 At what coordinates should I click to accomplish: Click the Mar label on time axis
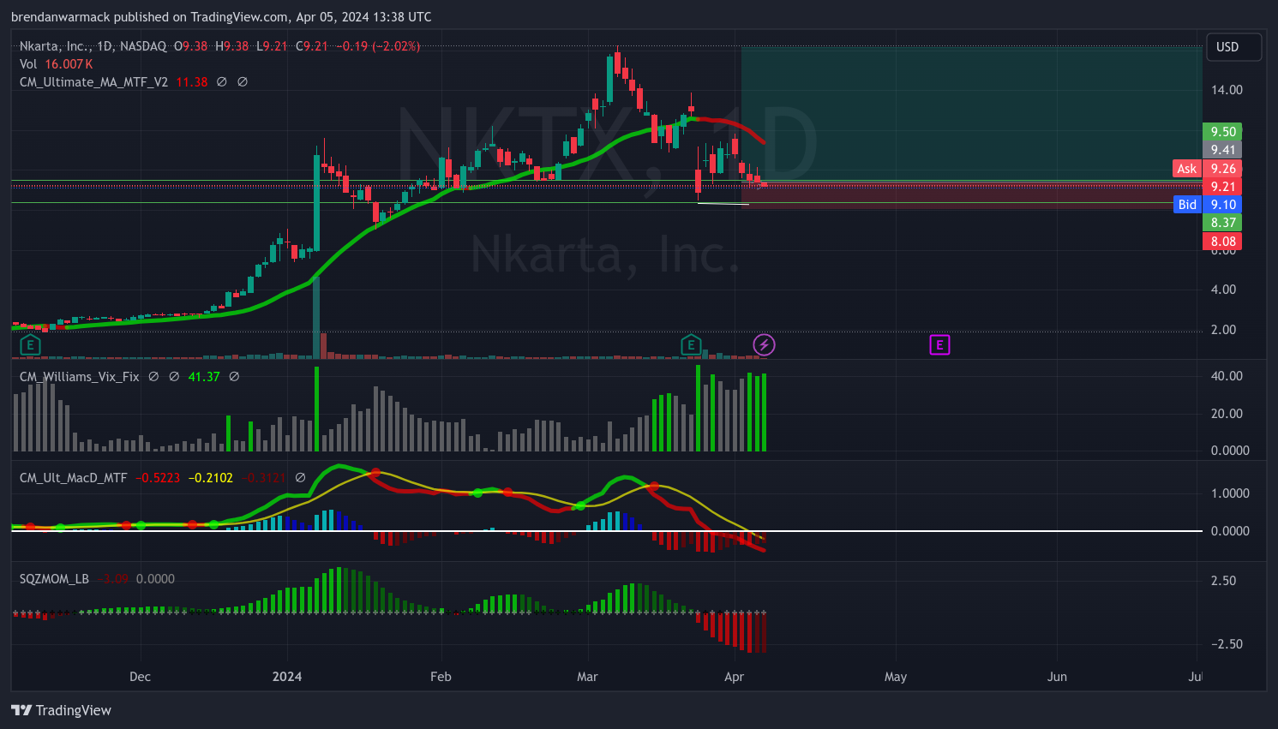tap(587, 677)
